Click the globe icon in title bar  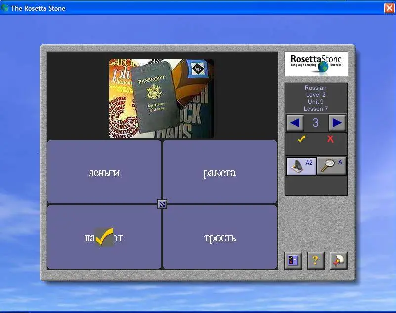coord(5,8)
